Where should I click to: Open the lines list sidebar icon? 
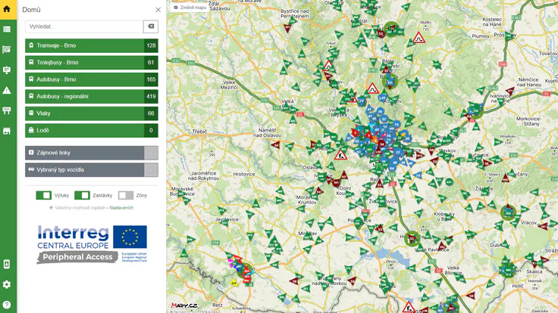tap(7, 29)
